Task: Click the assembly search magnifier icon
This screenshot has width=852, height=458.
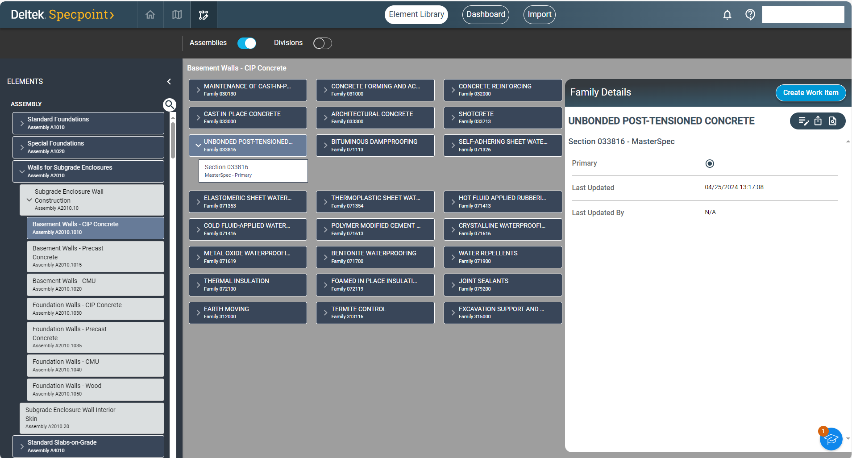Action: click(x=169, y=105)
